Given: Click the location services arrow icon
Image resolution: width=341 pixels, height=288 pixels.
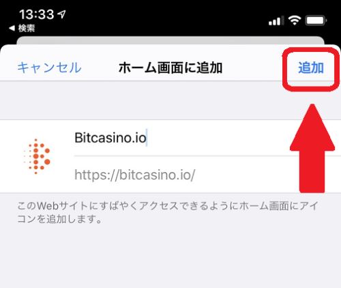Looking at the screenshot, I should (61, 14).
